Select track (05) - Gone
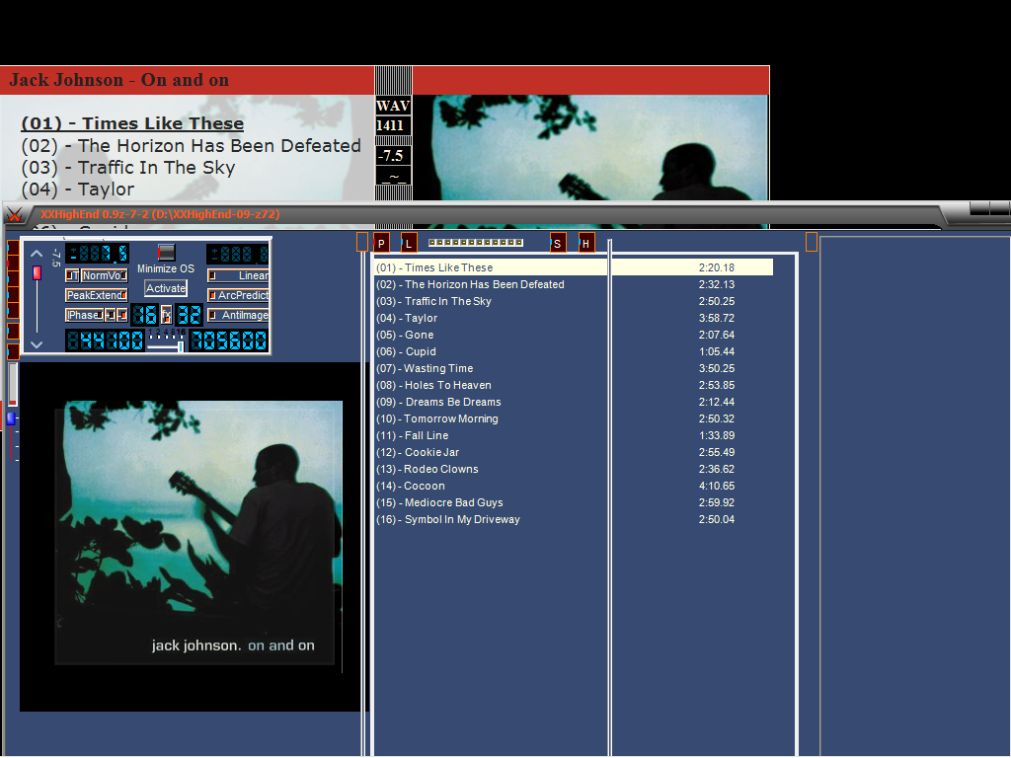The height and width of the screenshot is (758, 1011). pos(574,335)
